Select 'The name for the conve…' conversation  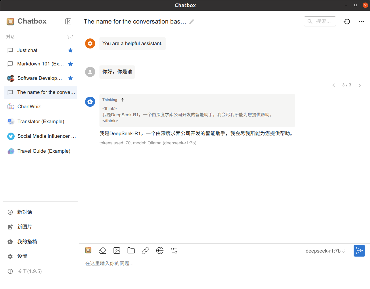(40, 92)
